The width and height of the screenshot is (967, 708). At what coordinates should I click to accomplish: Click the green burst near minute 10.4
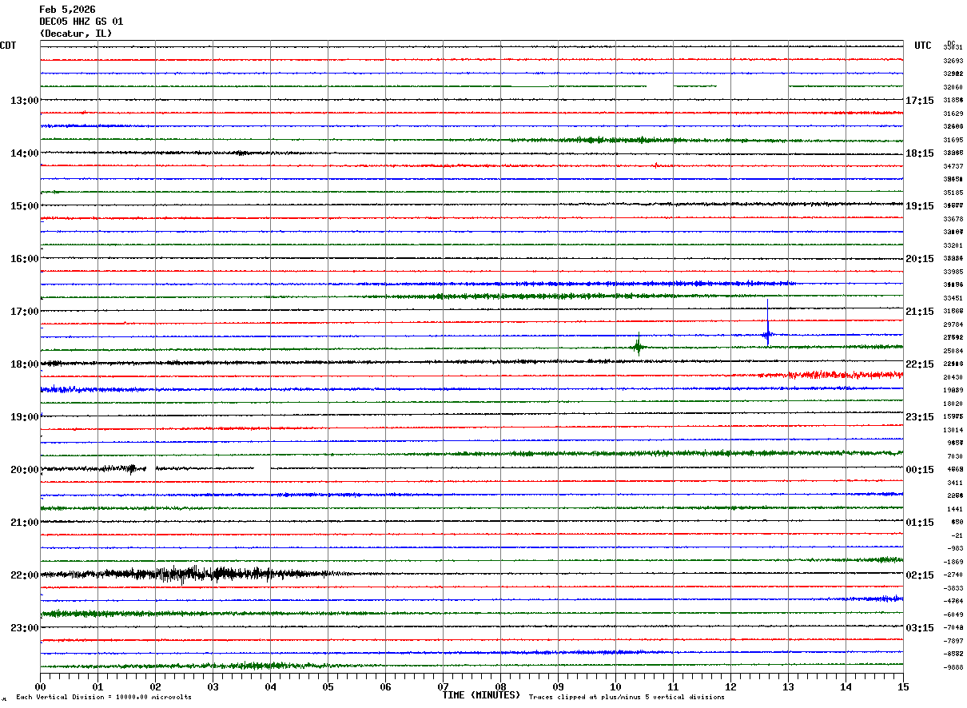(638, 346)
